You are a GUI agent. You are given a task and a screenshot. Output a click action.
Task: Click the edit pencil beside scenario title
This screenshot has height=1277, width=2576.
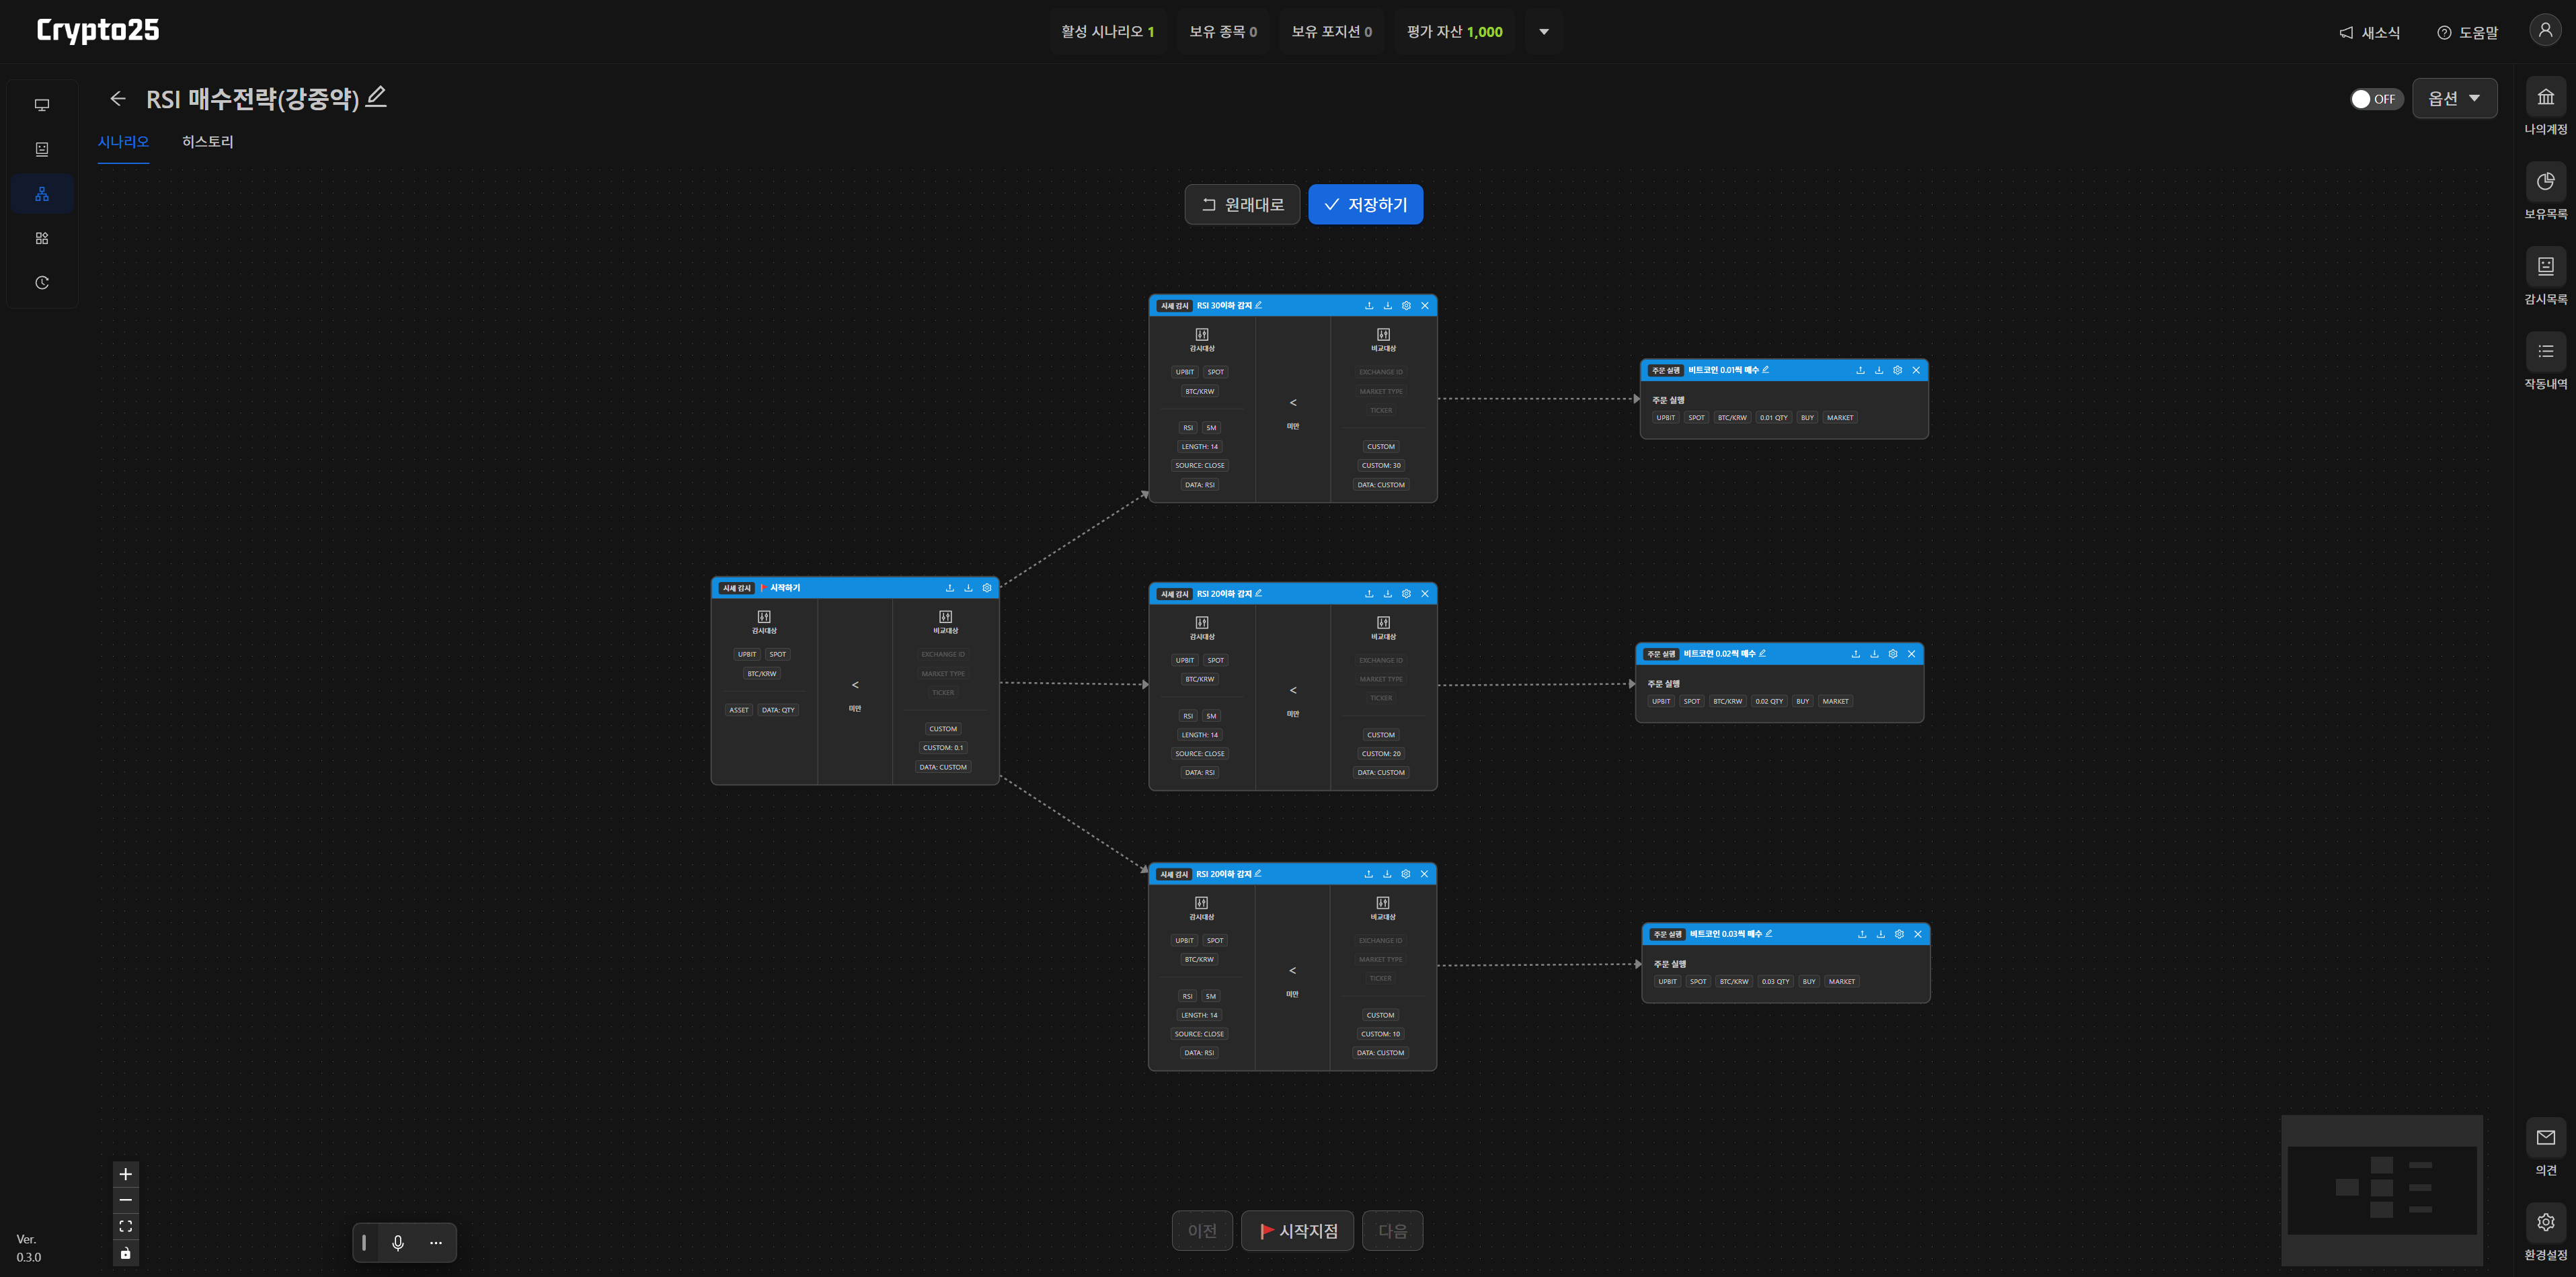376,97
